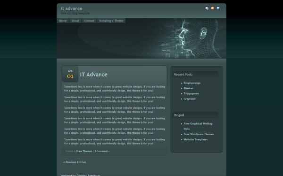This screenshot has height=176, width=283.
Task: Open the Bluebar recent post
Action: pos(188,88)
